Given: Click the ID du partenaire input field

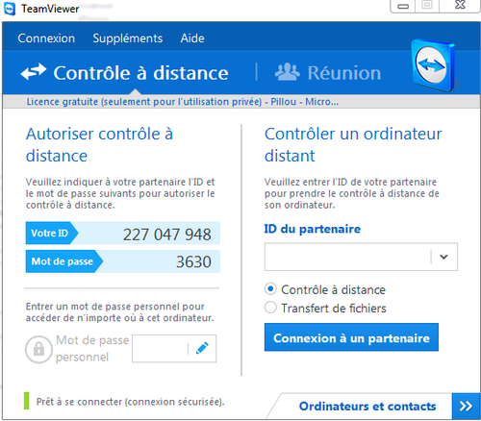Looking at the screenshot, I should click(x=347, y=257).
